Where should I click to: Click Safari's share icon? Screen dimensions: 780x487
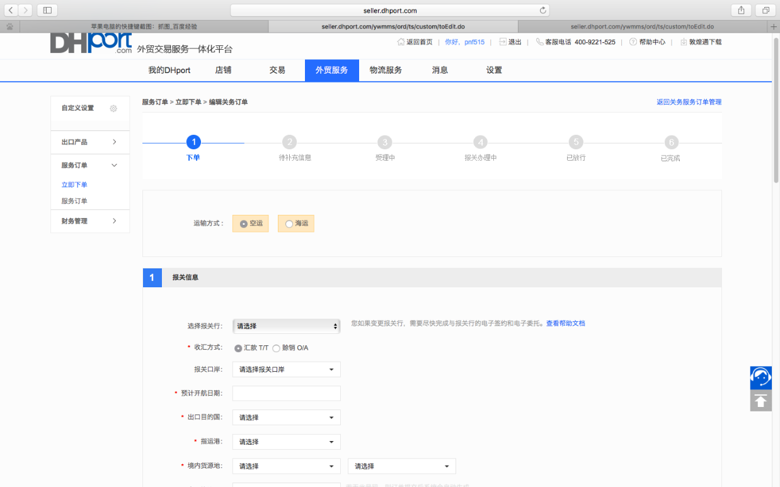coord(741,10)
